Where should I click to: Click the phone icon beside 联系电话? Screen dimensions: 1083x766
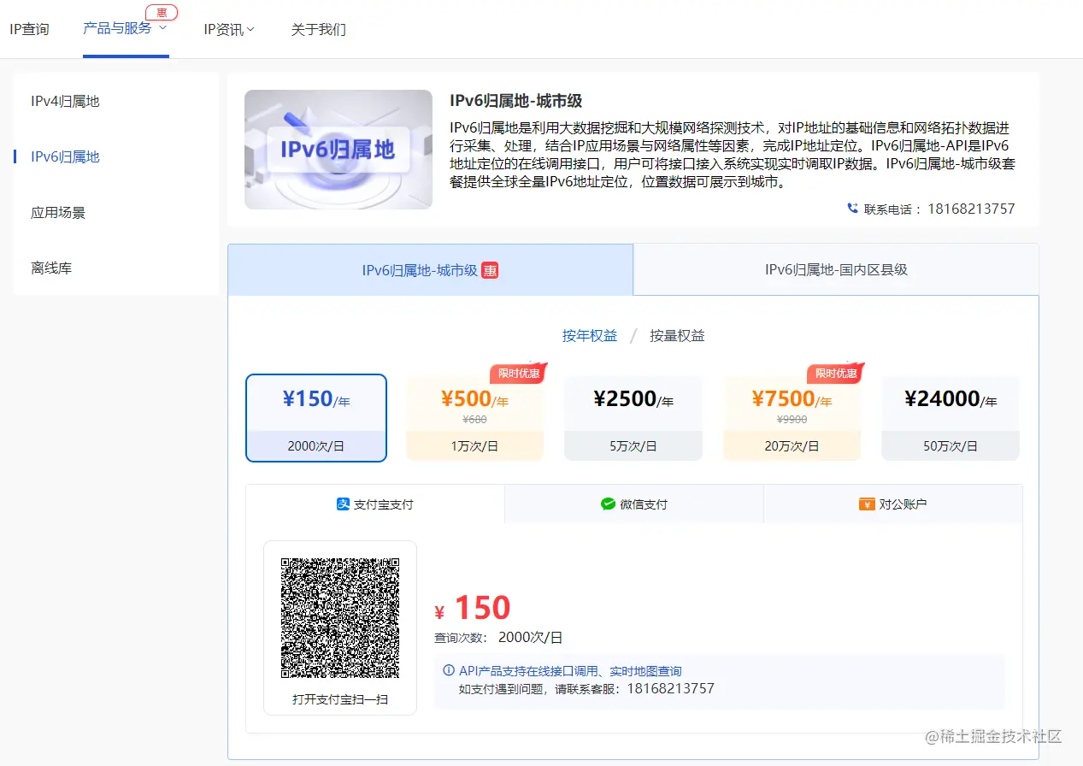coord(852,209)
